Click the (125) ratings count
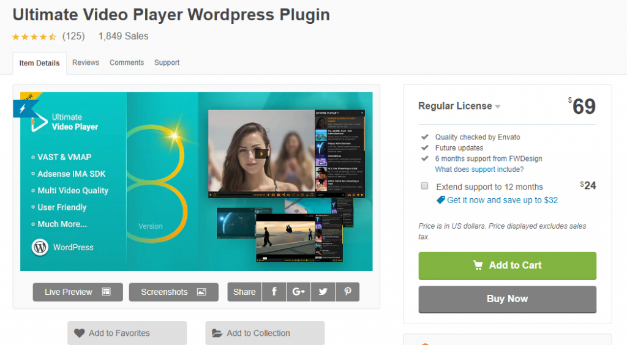The height and width of the screenshot is (345, 627). point(73,36)
